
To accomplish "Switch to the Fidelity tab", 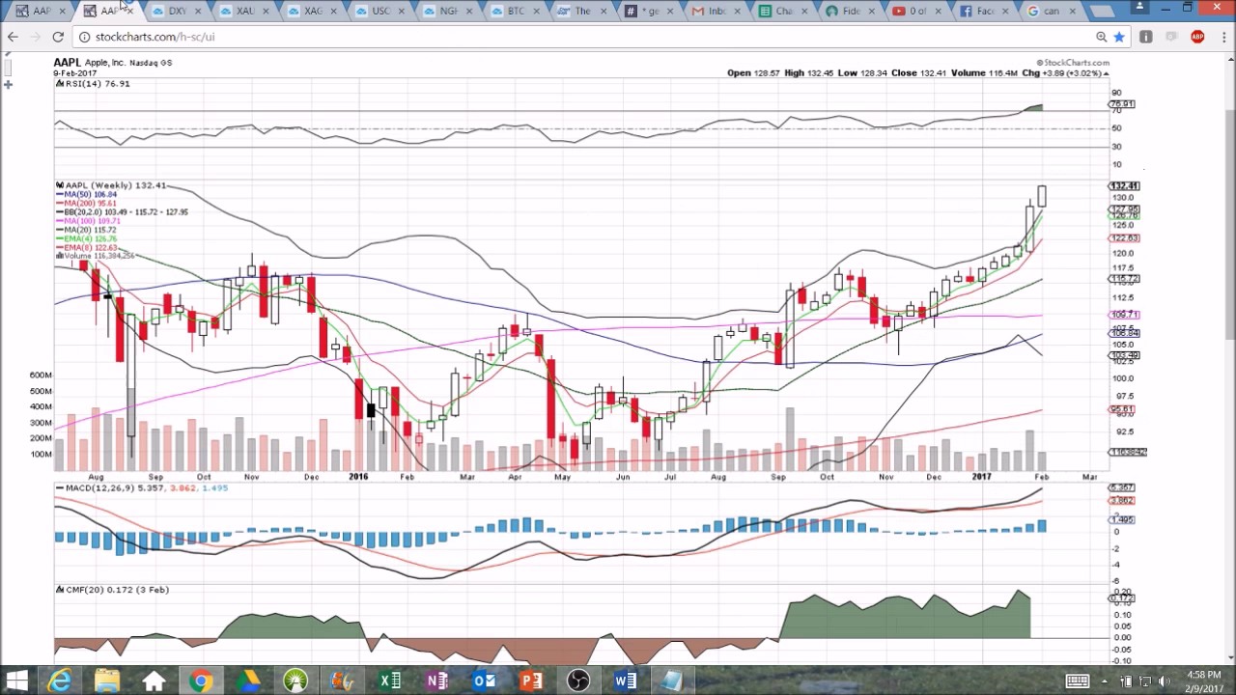I will [852, 11].
